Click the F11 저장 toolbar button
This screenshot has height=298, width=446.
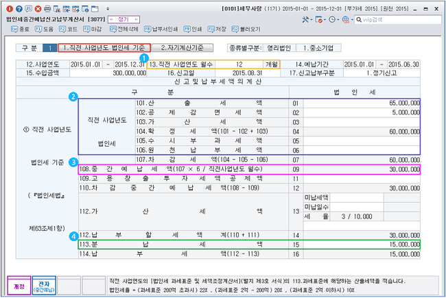pos(217,29)
